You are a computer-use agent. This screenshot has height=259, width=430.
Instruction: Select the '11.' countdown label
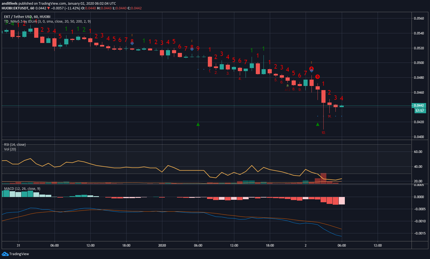click(x=330, y=117)
